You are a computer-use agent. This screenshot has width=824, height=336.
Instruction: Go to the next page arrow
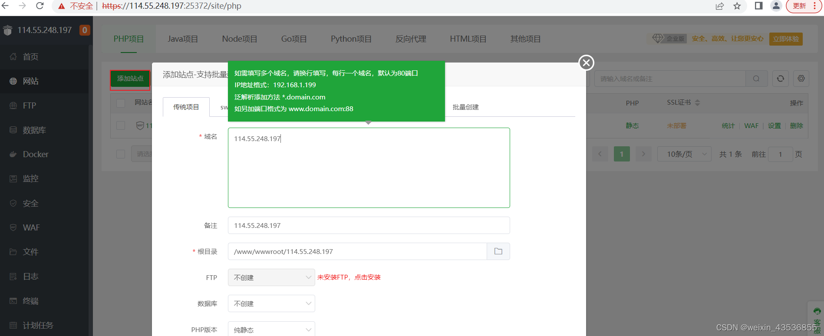pos(643,154)
